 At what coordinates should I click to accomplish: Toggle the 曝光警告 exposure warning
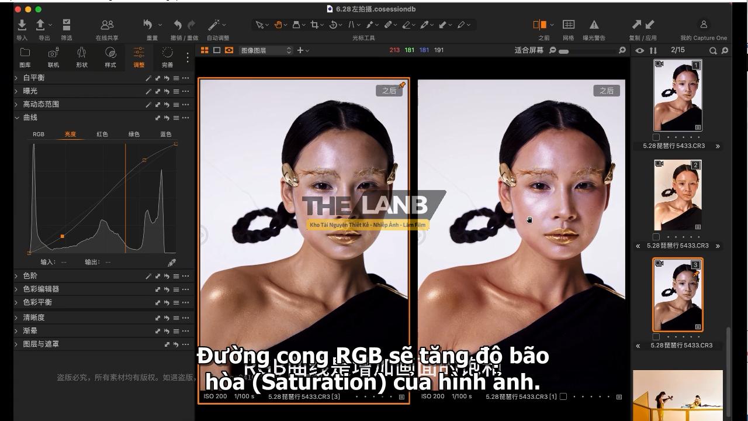(x=594, y=25)
